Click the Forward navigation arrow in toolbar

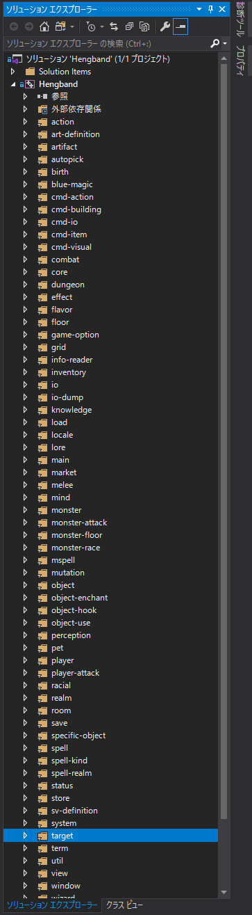point(29,26)
